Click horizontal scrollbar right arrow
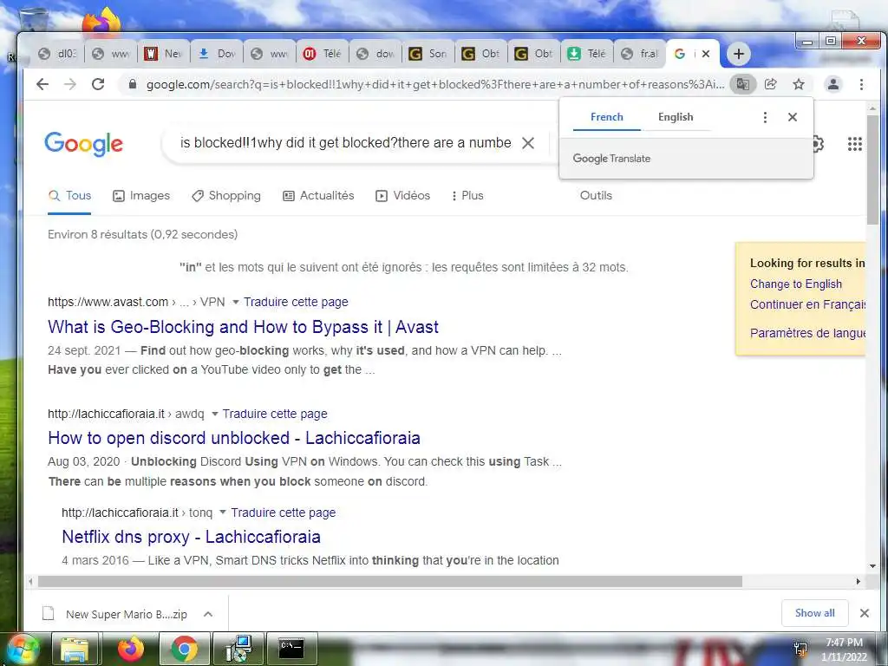Screen dimensions: 888x666 coord(858,582)
